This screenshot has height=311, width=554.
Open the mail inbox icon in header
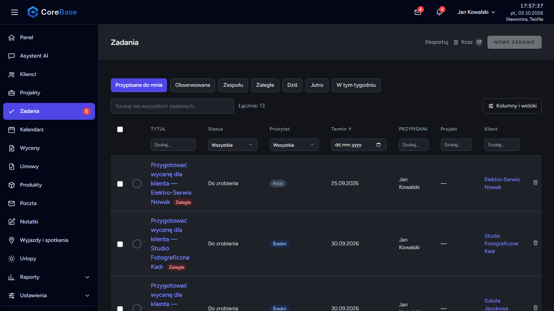point(418,12)
